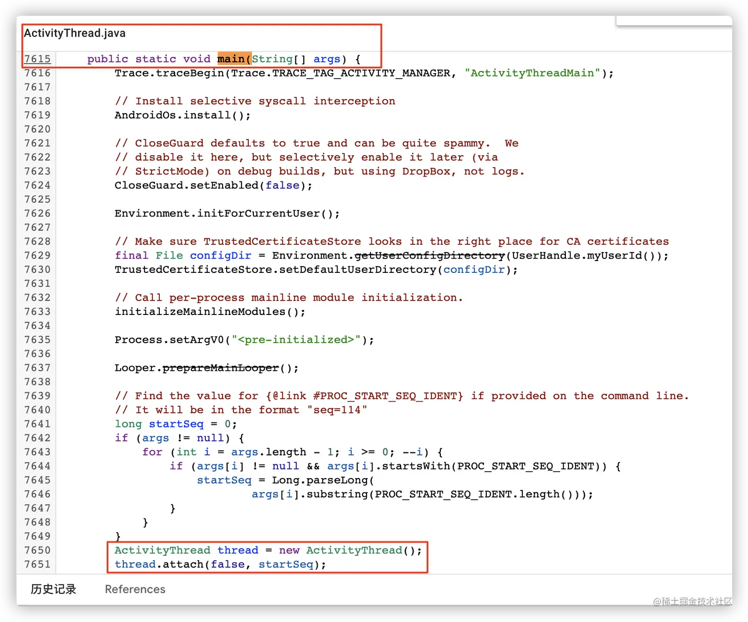748x622 pixels.
Task: Click startSeq variable on line 7641
Action: click(x=176, y=424)
